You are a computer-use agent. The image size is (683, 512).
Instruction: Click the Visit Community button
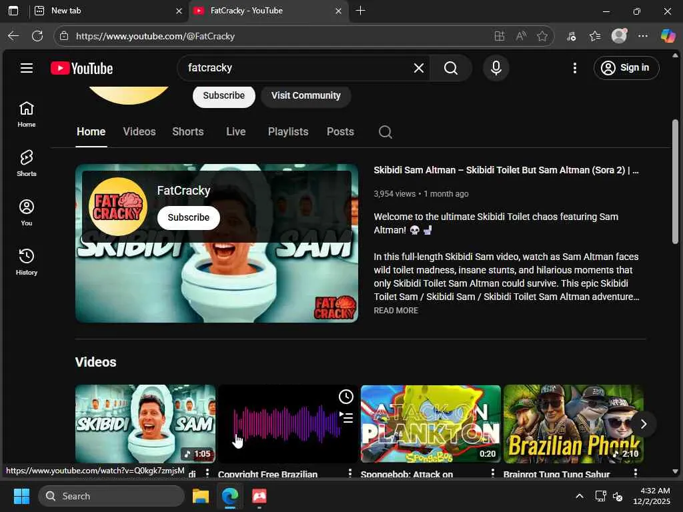pos(305,95)
